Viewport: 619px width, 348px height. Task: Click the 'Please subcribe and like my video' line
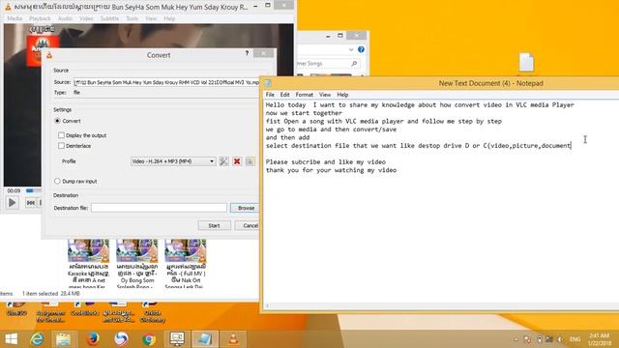tap(326, 161)
